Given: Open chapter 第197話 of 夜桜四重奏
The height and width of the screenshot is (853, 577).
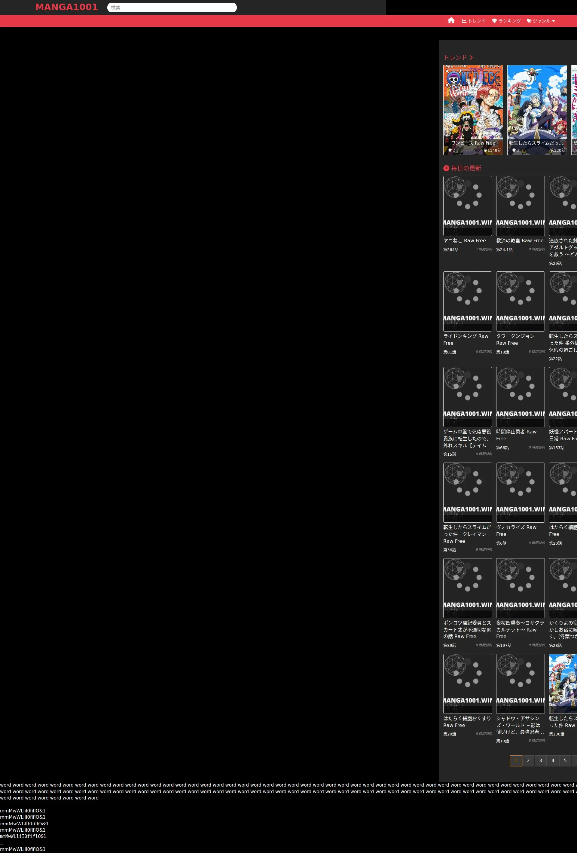Looking at the screenshot, I should point(504,646).
